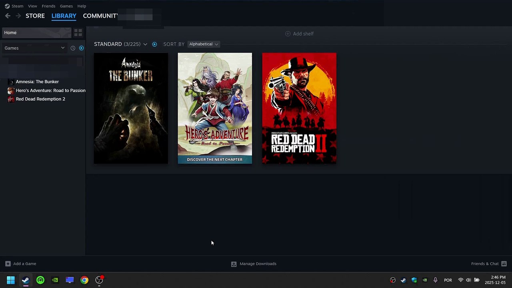Open Friends & Chat grid icon

[504, 264]
